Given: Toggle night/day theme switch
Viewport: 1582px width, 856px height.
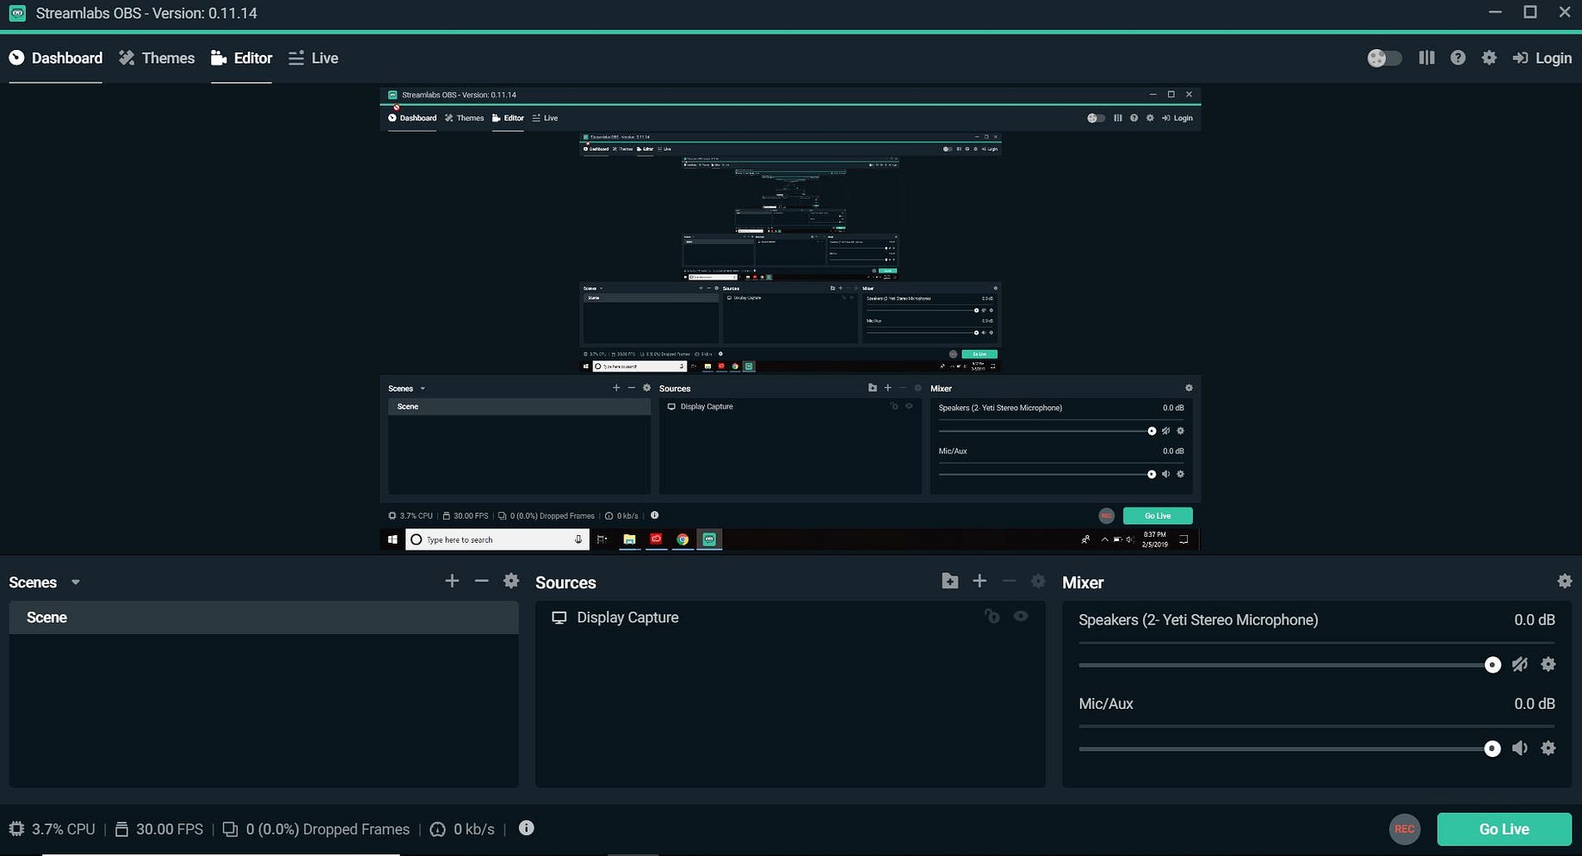Looking at the screenshot, I should (x=1384, y=58).
